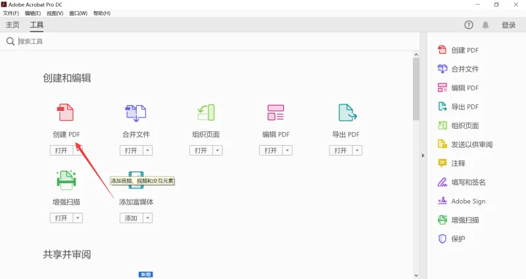Select 保护 shield icon in right sidebar
The width and height of the screenshot is (526, 279).
point(442,238)
